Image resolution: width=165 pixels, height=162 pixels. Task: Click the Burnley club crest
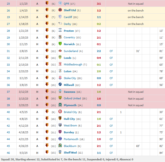coord(60,132)
